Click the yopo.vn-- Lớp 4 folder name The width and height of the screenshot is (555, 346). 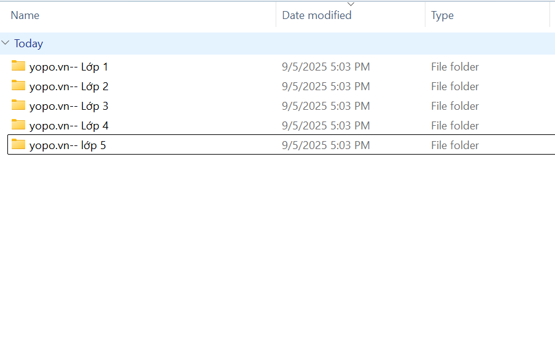(69, 126)
